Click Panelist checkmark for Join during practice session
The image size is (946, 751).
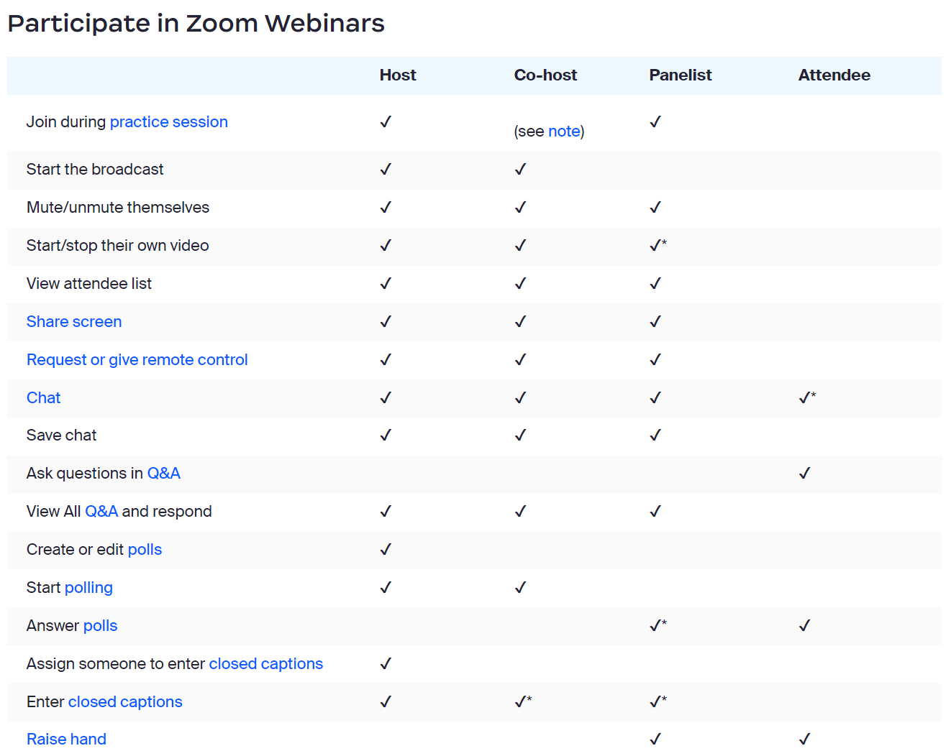tap(655, 121)
